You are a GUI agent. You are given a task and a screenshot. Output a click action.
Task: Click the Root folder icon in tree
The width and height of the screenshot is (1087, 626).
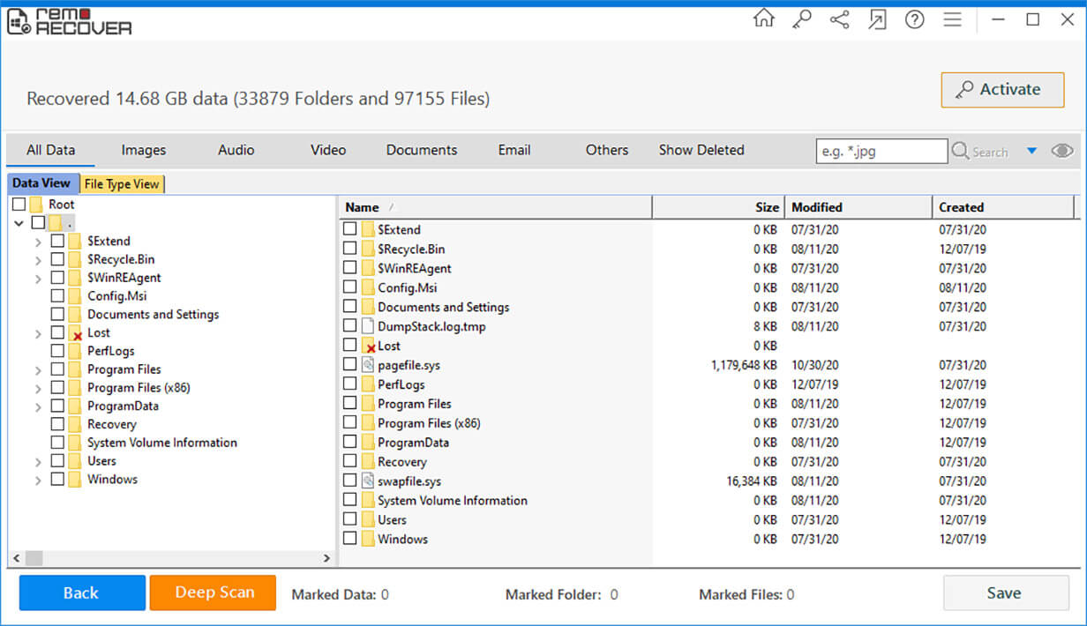tap(36, 205)
